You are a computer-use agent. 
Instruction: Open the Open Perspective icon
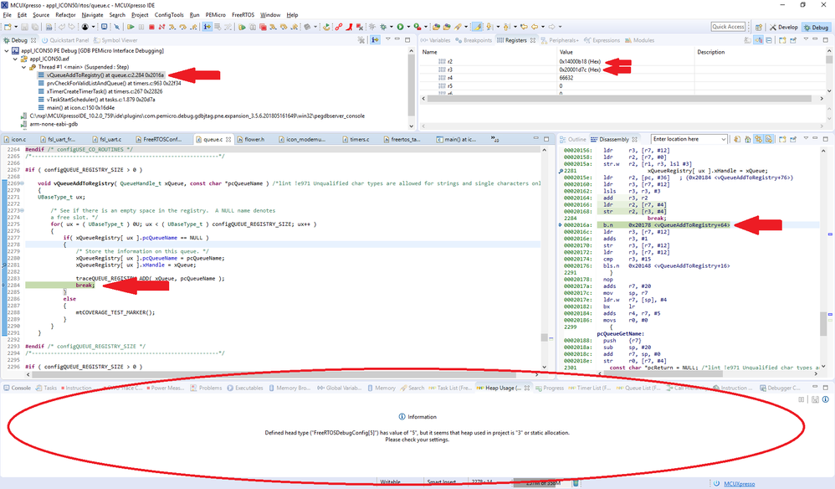pos(759,27)
